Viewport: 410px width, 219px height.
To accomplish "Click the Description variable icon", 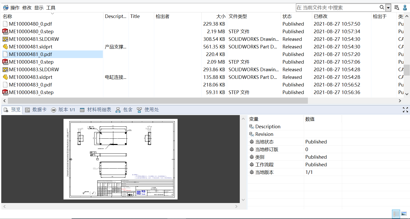I will point(252,126).
